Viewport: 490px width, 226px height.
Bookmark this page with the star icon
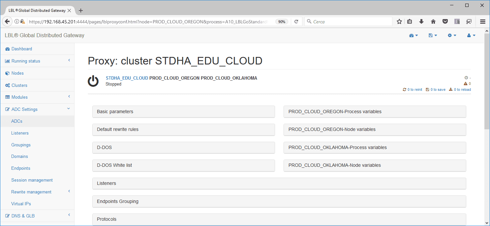coord(399,22)
